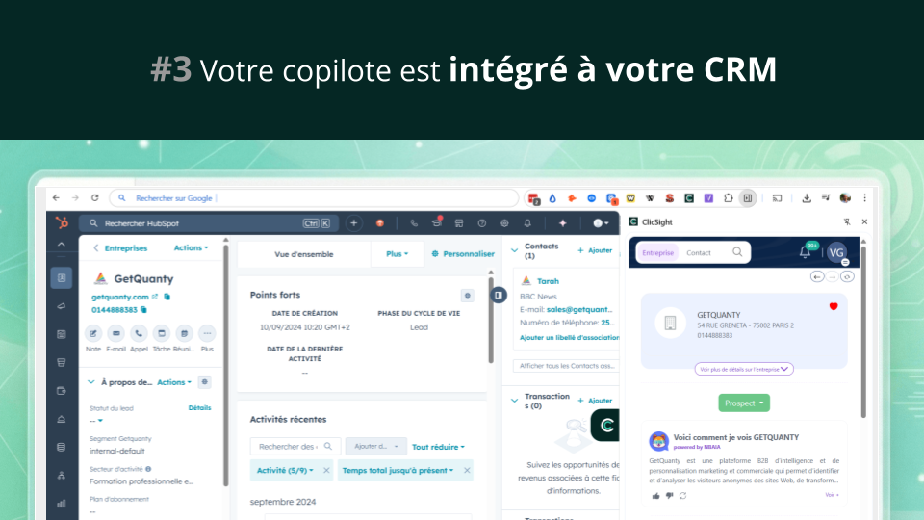Open the Contacts sidebar icon in HubSpot nav
Image resolution: width=924 pixels, height=520 pixels.
pos(62,277)
